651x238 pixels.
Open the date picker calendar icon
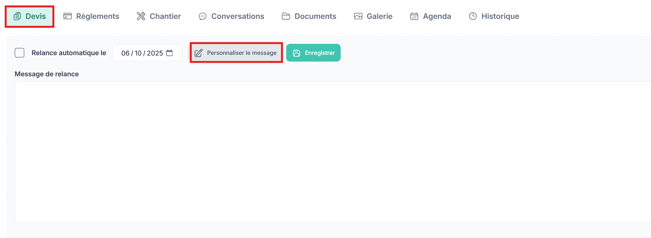[x=170, y=53]
